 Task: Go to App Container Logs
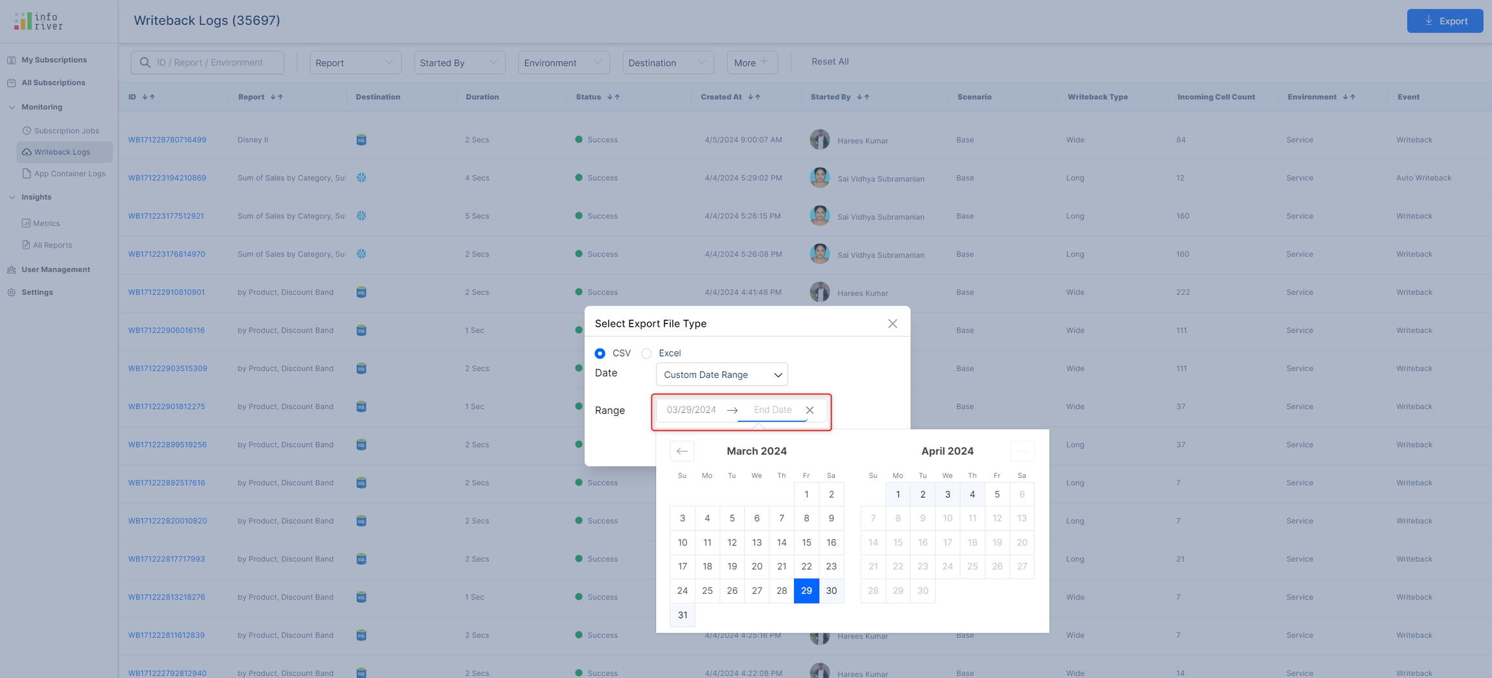(x=69, y=173)
